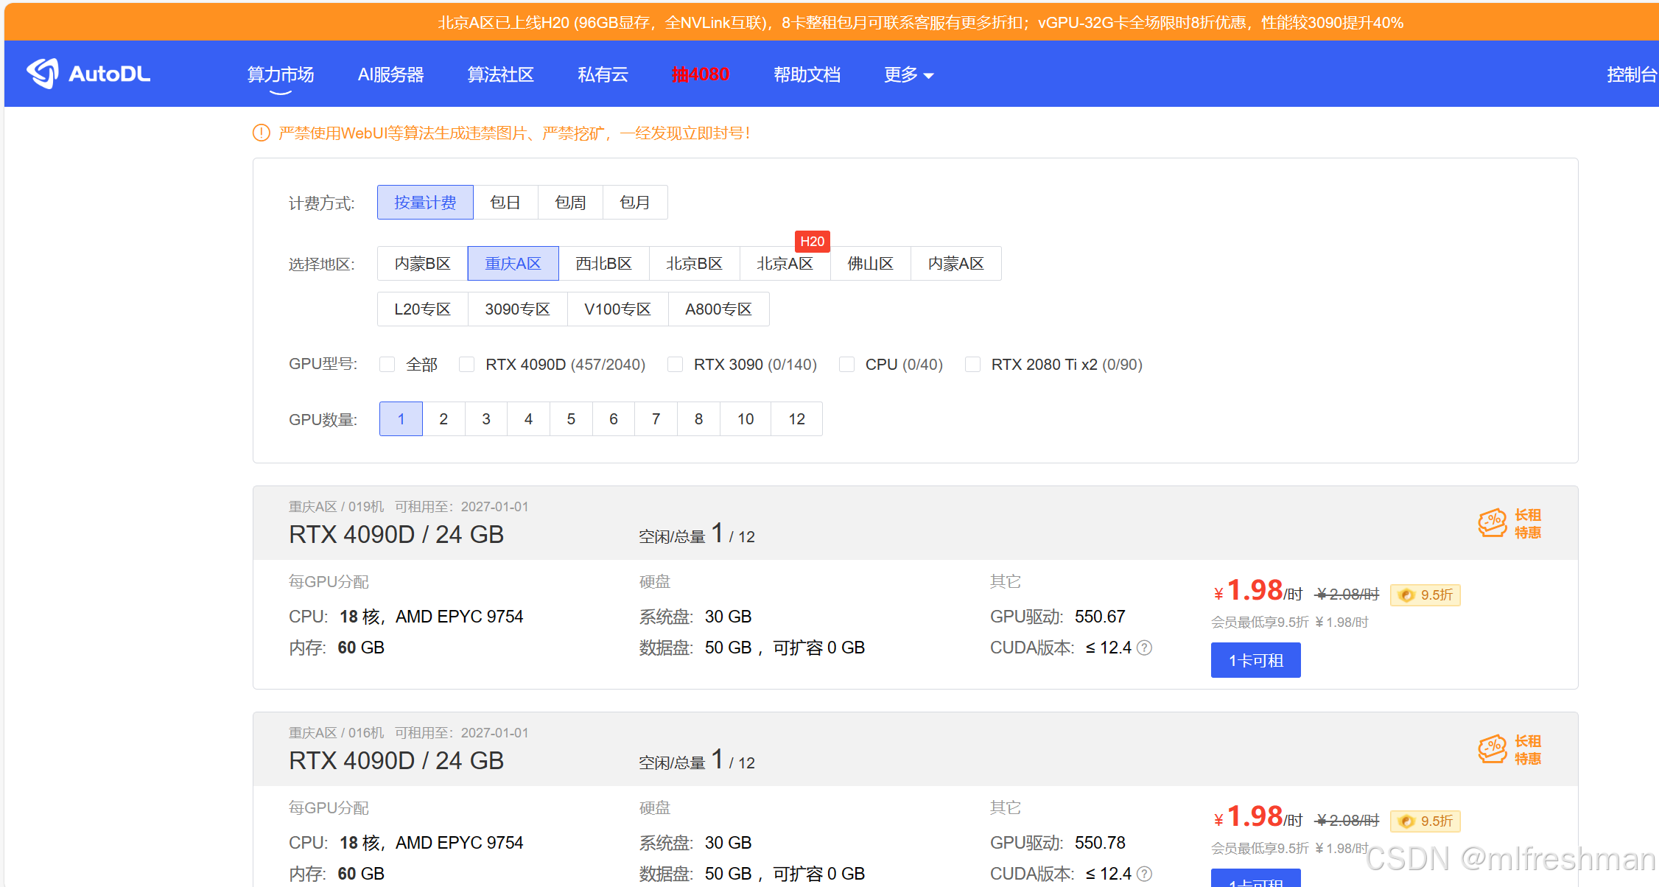Open the 抽4080 promotion link
This screenshot has width=1659, height=887.
point(700,74)
